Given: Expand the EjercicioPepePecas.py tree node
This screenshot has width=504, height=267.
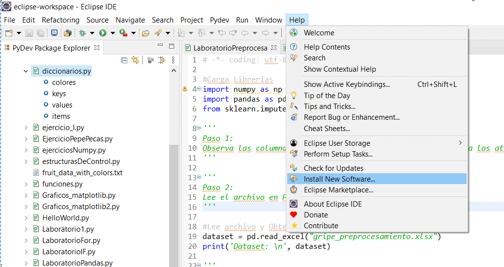Looking at the screenshot, I should tap(26, 139).
